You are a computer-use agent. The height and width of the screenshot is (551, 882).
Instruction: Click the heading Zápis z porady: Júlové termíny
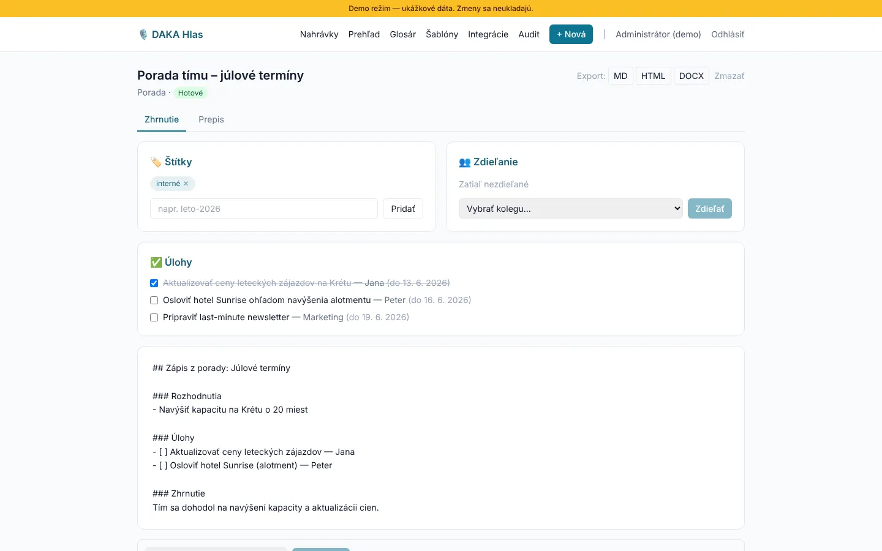(x=222, y=368)
